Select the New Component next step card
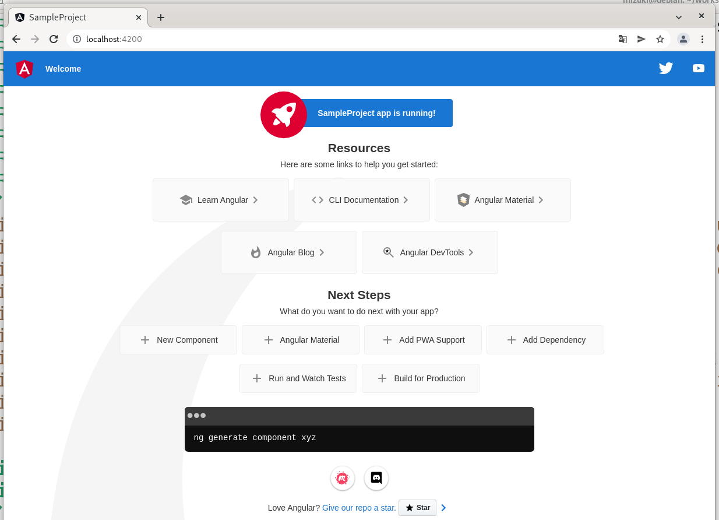The width and height of the screenshot is (719, 520). (x=178, y=340)
